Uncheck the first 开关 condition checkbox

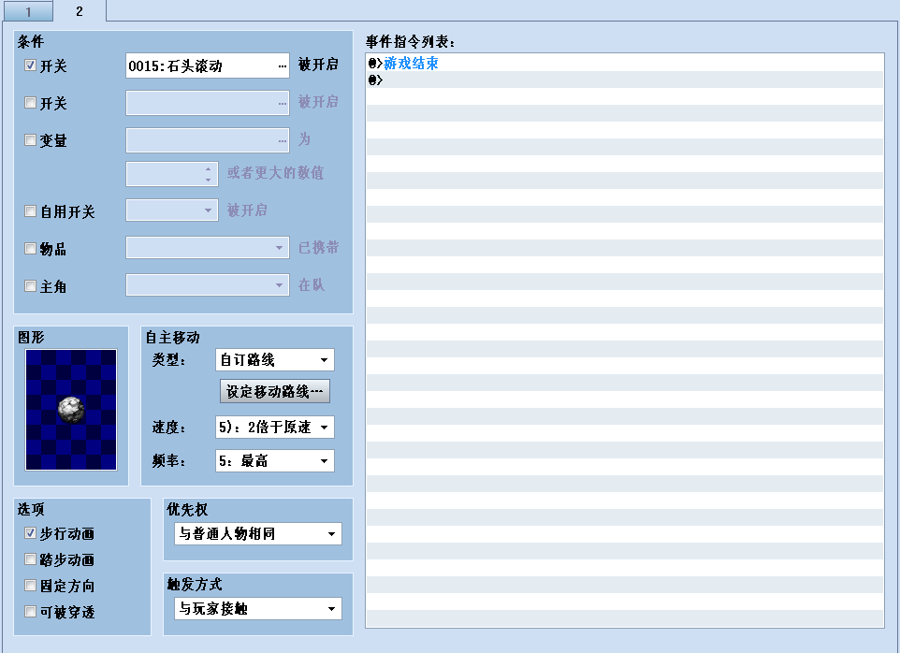click(x=31, y=65)
